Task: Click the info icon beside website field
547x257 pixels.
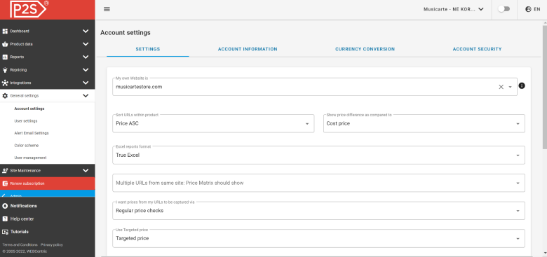Action: click(x=522, y=85)
